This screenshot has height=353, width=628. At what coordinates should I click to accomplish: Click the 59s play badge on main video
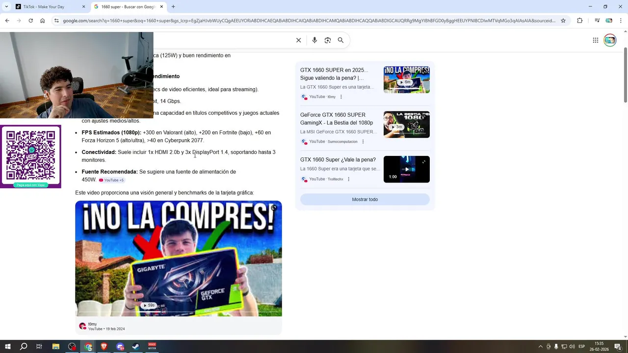pyautogui.click(x=149, y=305)
